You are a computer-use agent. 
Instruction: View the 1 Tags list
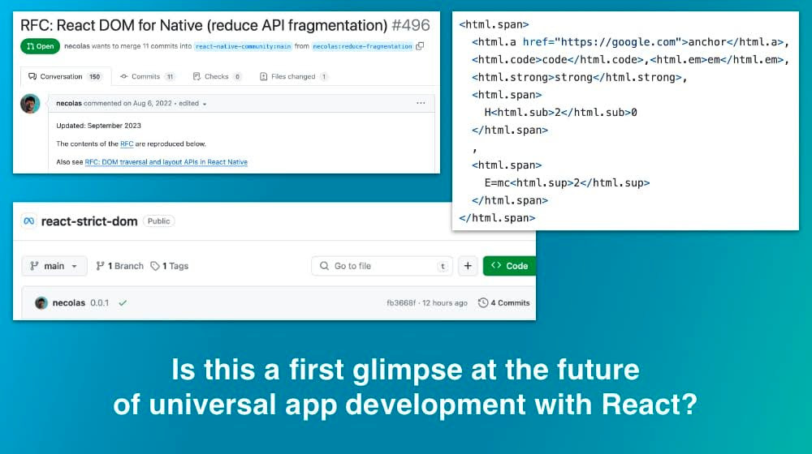click(x=170, y=266)
